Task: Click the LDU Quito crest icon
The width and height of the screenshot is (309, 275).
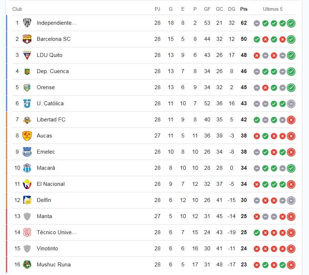Action: 27,55
